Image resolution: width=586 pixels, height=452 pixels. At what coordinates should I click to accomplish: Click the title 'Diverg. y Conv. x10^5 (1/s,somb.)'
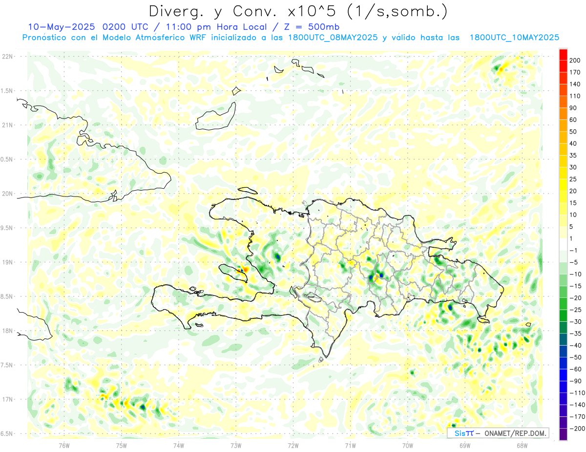click(x=298, y=11)
